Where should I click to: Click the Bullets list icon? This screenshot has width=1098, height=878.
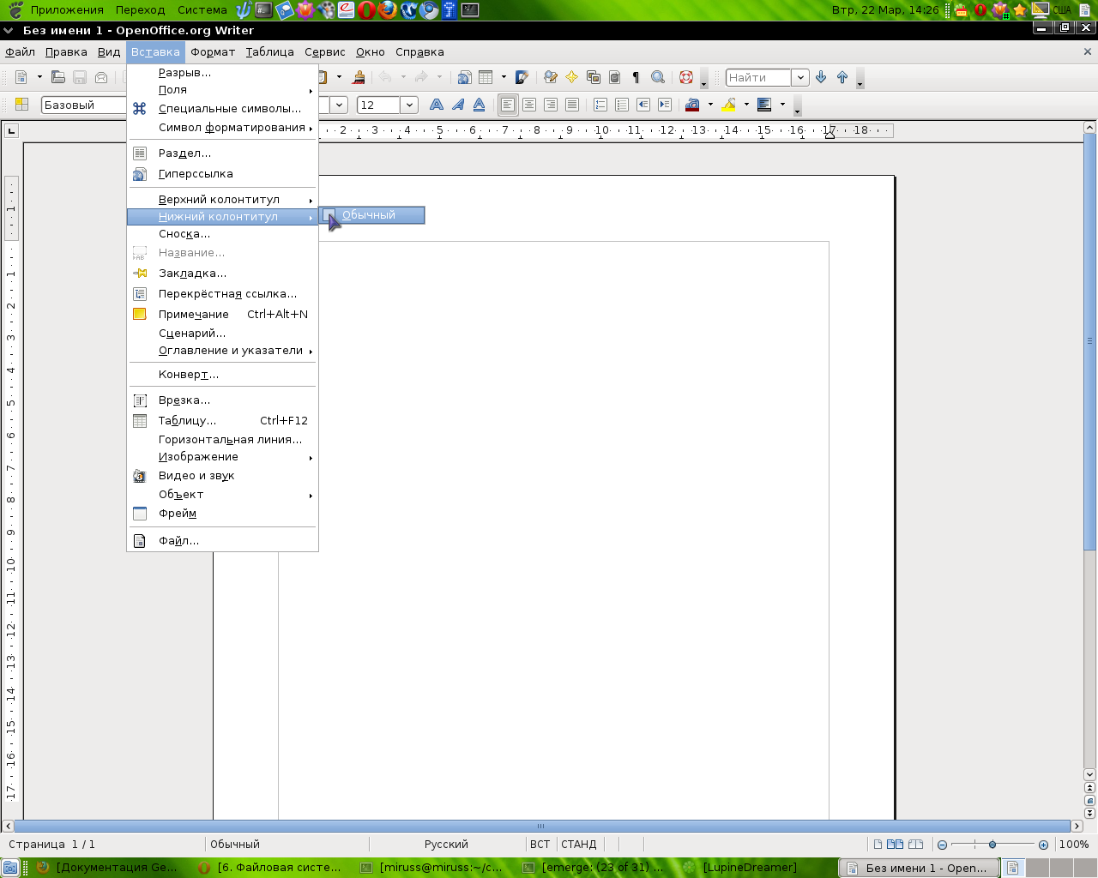pos(622,105)
